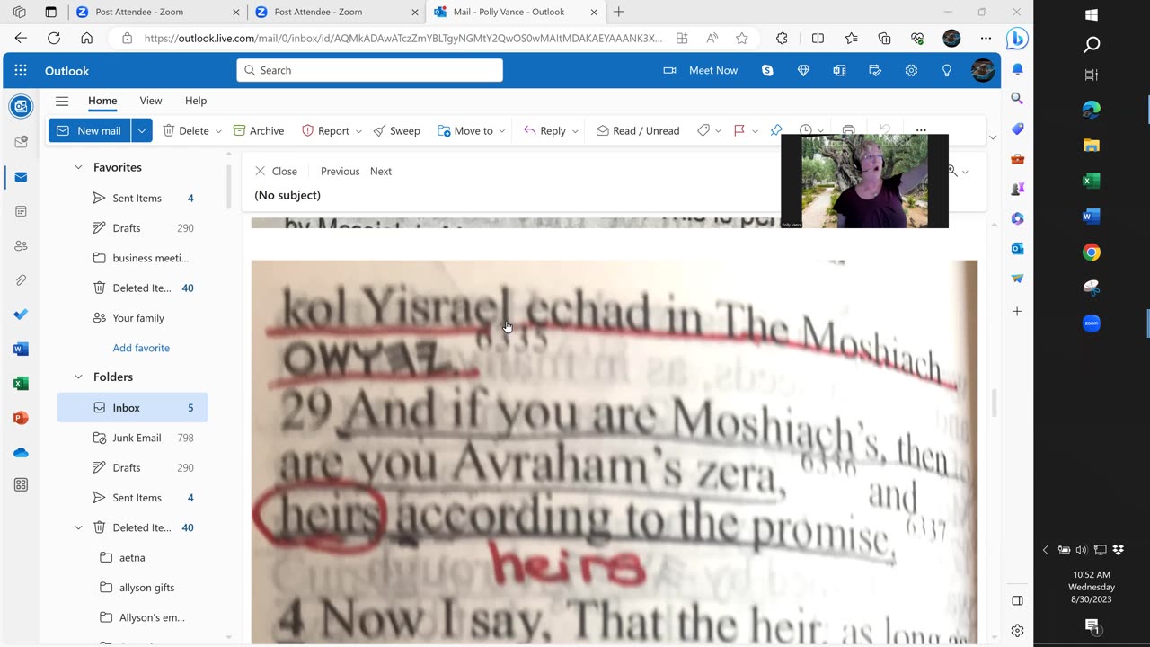Open the Outlook app launcher grid
Image resolution: width=1150 pixels, height=647 pixels.
point(21,70)
